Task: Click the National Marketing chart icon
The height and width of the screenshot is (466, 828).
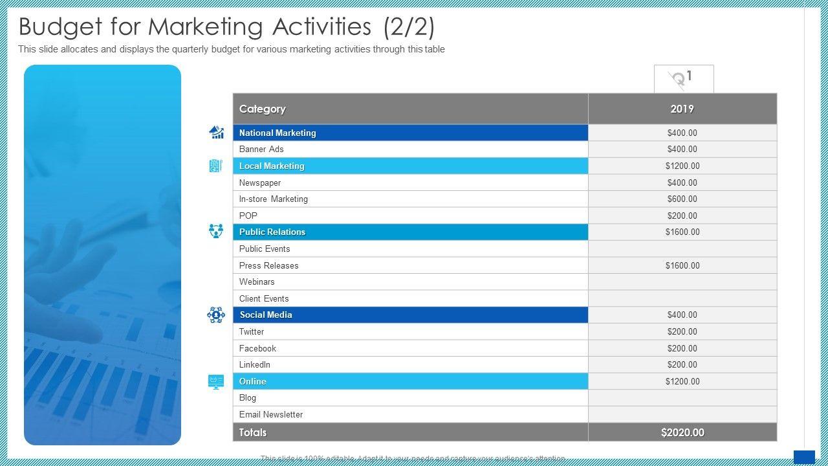Action: [216, 133]
